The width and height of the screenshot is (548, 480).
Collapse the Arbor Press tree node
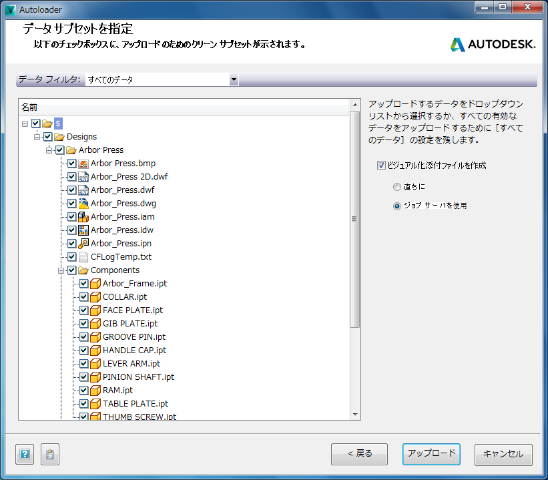coord(49,150)
